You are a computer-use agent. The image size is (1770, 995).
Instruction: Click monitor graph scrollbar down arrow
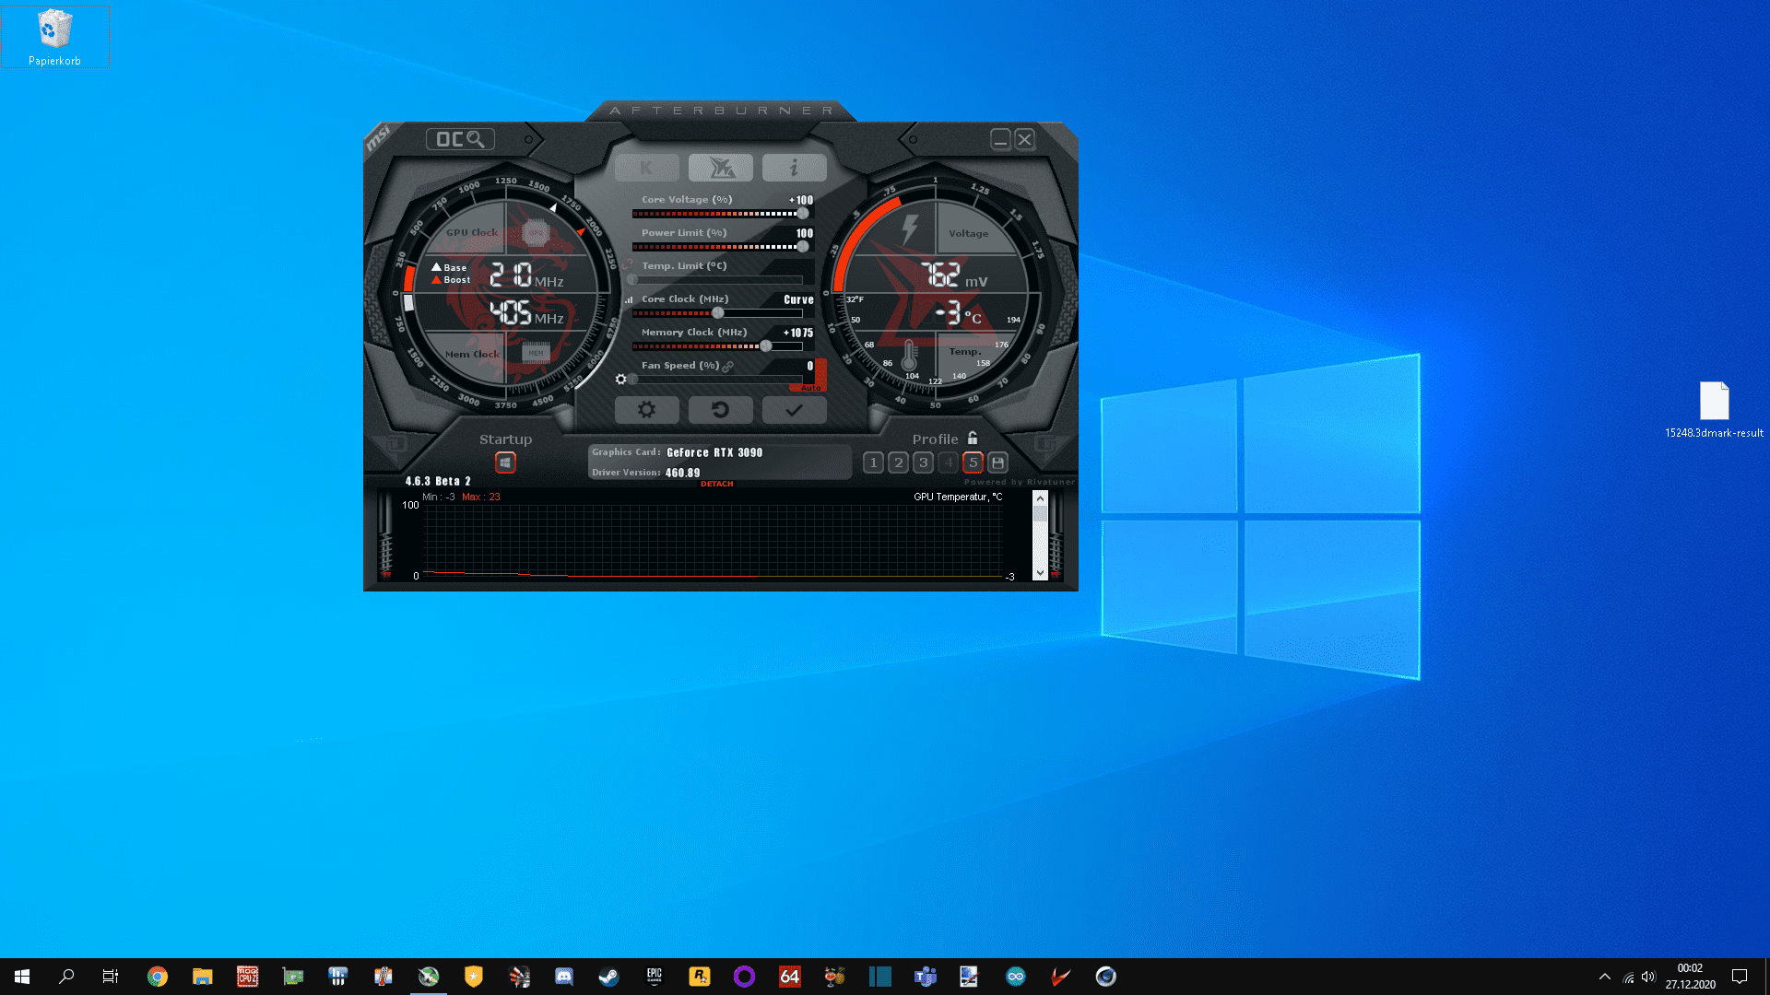[1040, 573]
